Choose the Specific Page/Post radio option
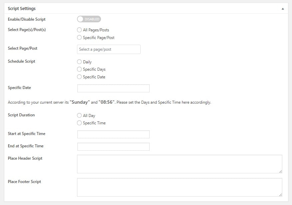 pos(79,37)
